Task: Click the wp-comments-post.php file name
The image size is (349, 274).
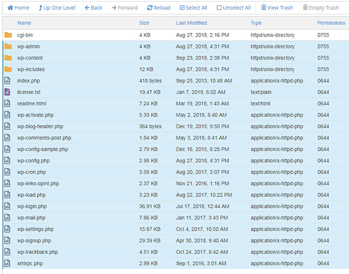Action: coord(44,138)
